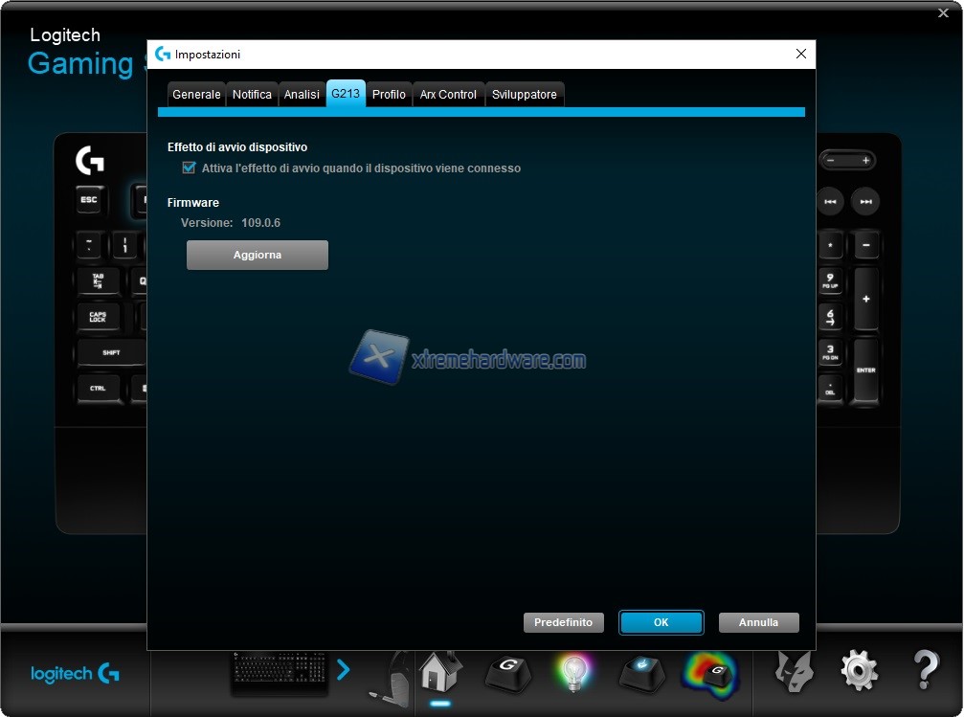The height and width of the screenshot is (717, 964).
Task: Open the heat map analysis icon
Action: click(709, 673)
